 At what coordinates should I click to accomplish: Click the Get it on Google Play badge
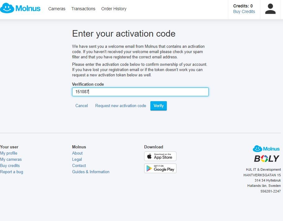pyautogui.click(x=160, y=168)
